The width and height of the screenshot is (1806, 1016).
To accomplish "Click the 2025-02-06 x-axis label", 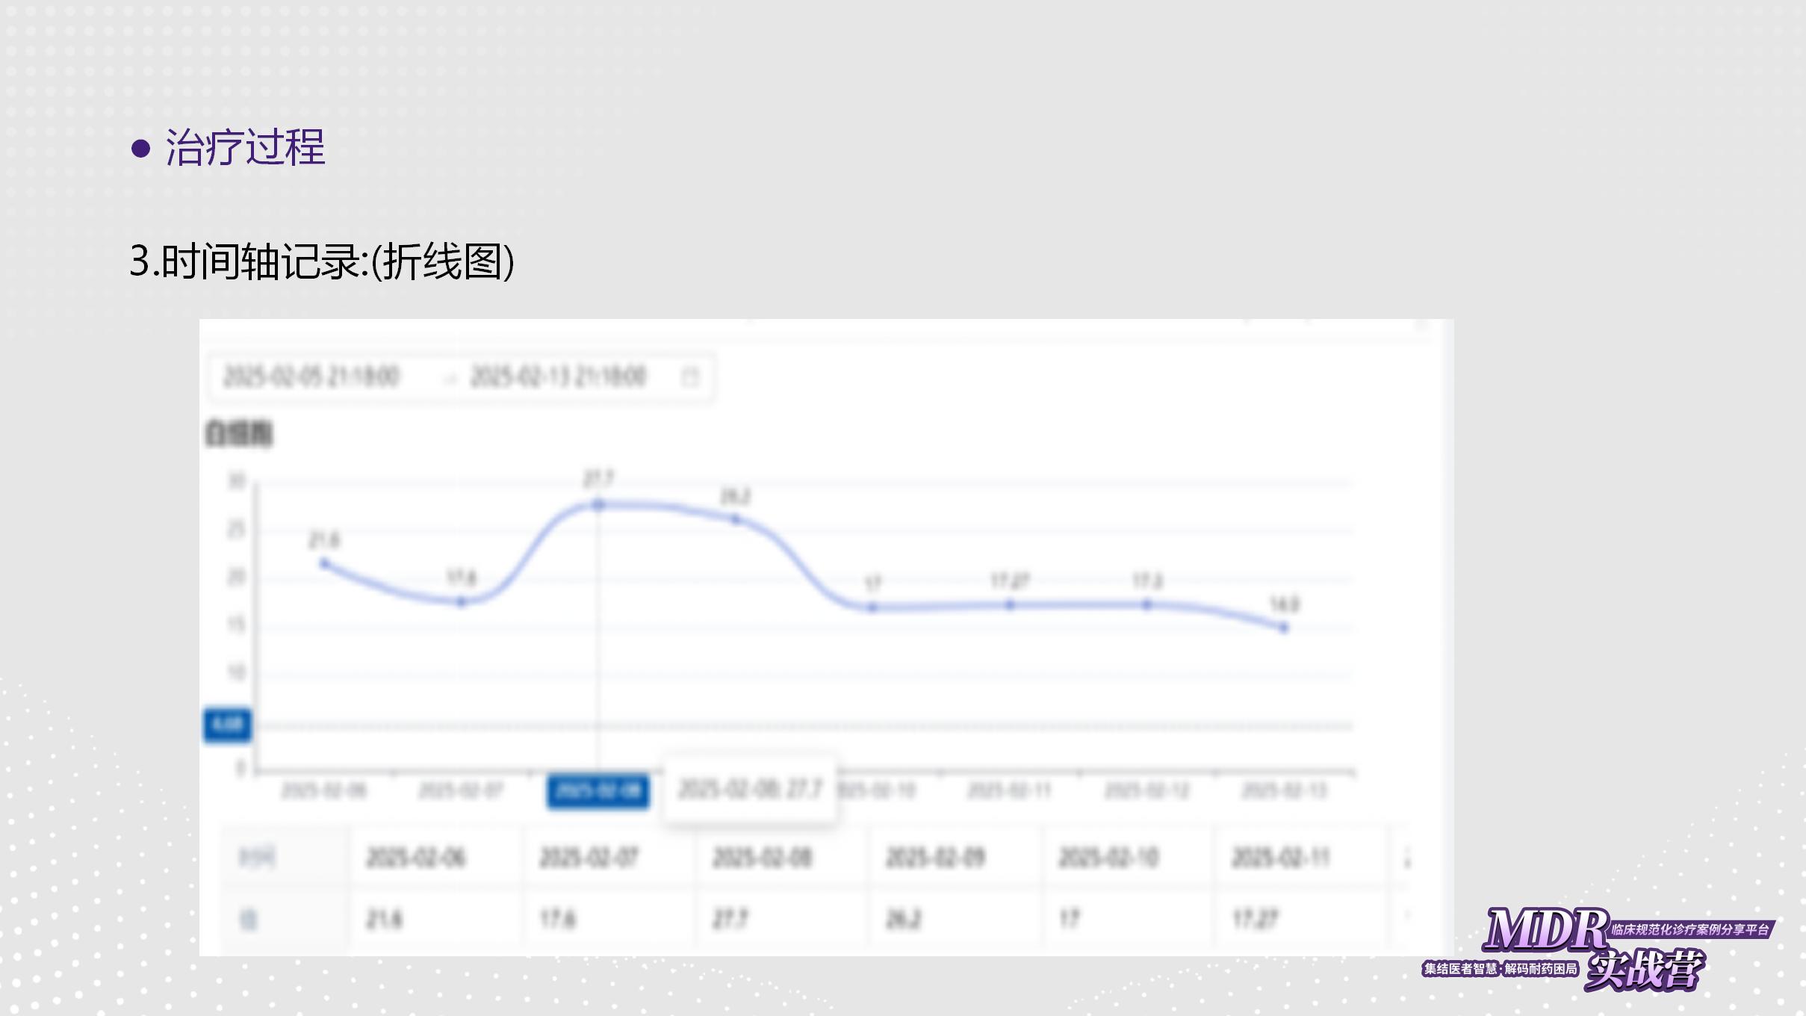I will 324,790.
